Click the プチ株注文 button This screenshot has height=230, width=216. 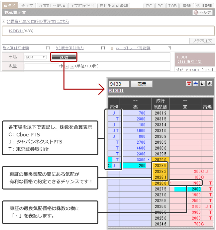(202, 40)
